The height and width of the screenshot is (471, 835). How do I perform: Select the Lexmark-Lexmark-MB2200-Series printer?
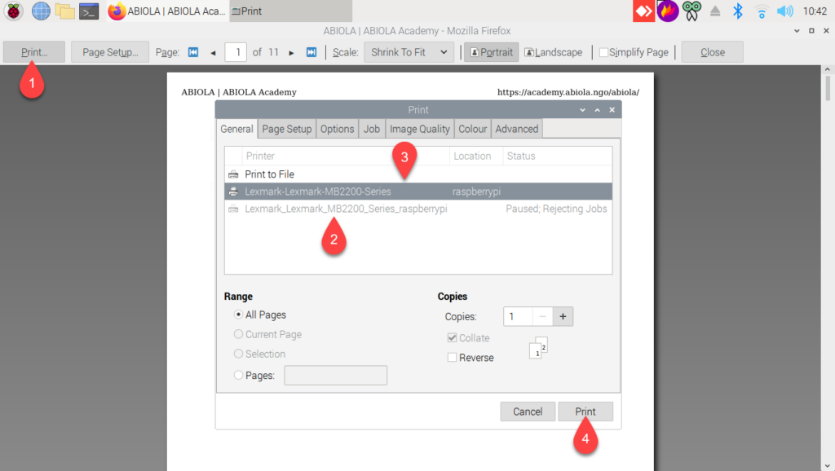pyautogui.click(x=418, y=191)
